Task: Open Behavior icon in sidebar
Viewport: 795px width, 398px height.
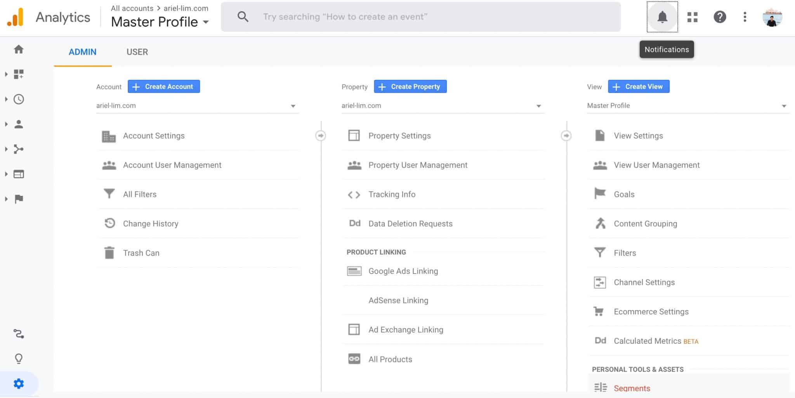Action: (x=19, y=174)
